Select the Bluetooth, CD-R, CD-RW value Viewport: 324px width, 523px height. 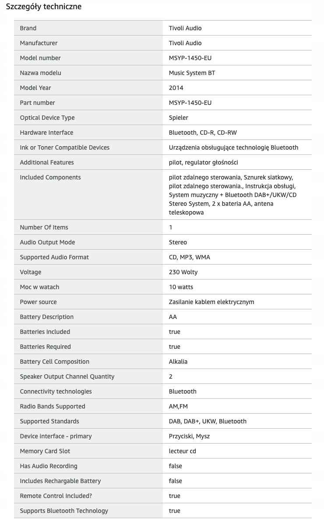pos(203,133)
